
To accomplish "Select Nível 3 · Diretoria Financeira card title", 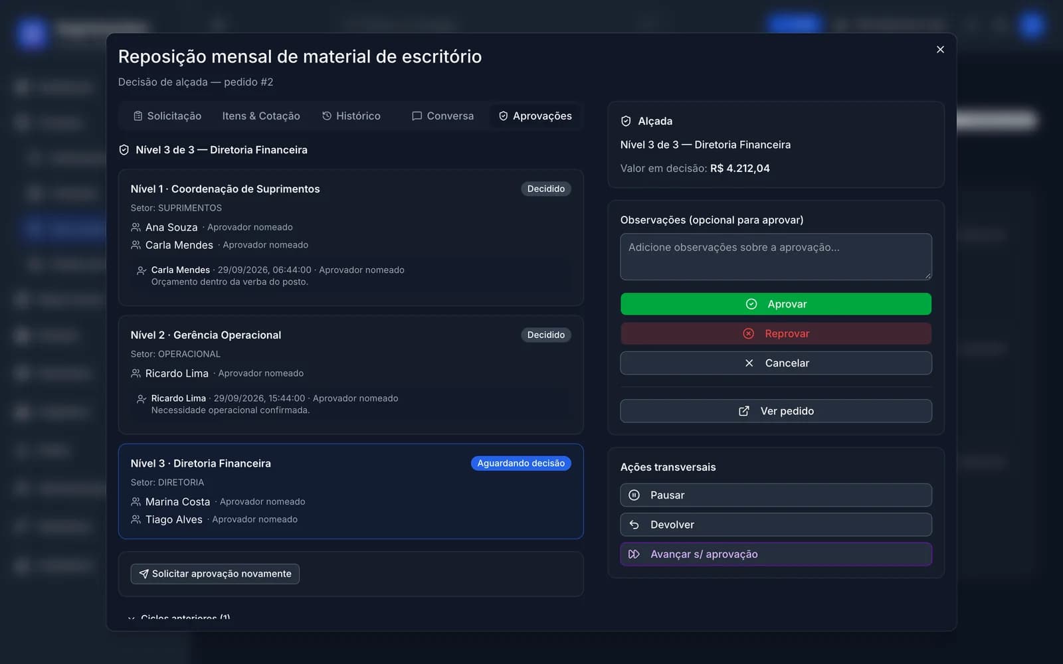I will (201, 463).
